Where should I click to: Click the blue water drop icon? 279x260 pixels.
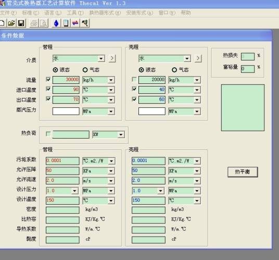[56, 23]
